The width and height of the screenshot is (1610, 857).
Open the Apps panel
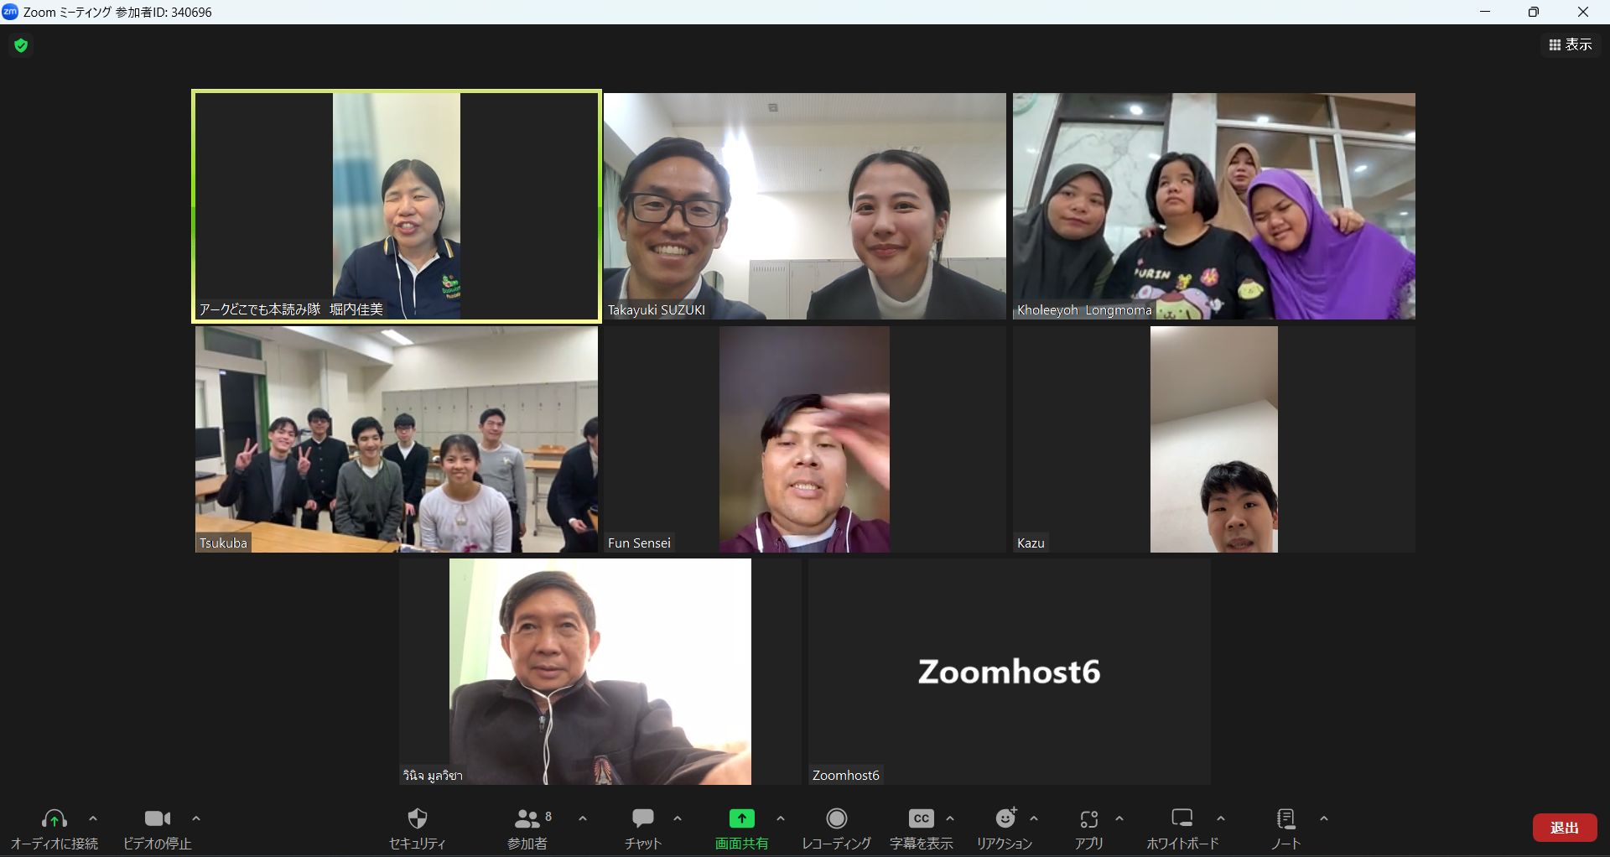[1089, 819]
